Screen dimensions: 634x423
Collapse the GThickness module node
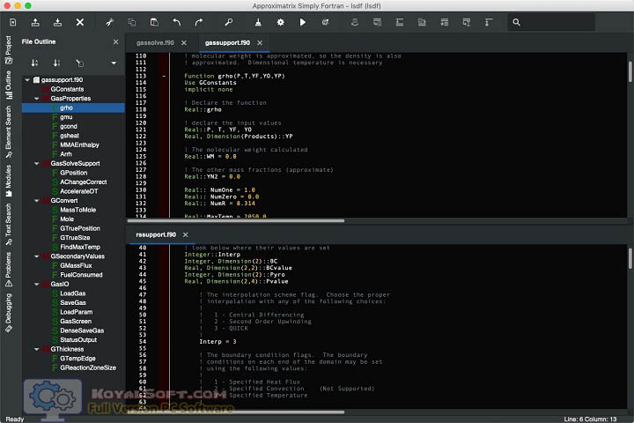pyautogui.click(x=36, y=349)
